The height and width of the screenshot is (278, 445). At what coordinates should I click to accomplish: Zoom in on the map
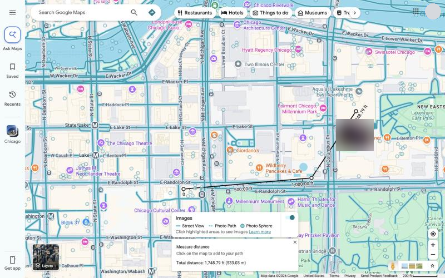(433, 245)
